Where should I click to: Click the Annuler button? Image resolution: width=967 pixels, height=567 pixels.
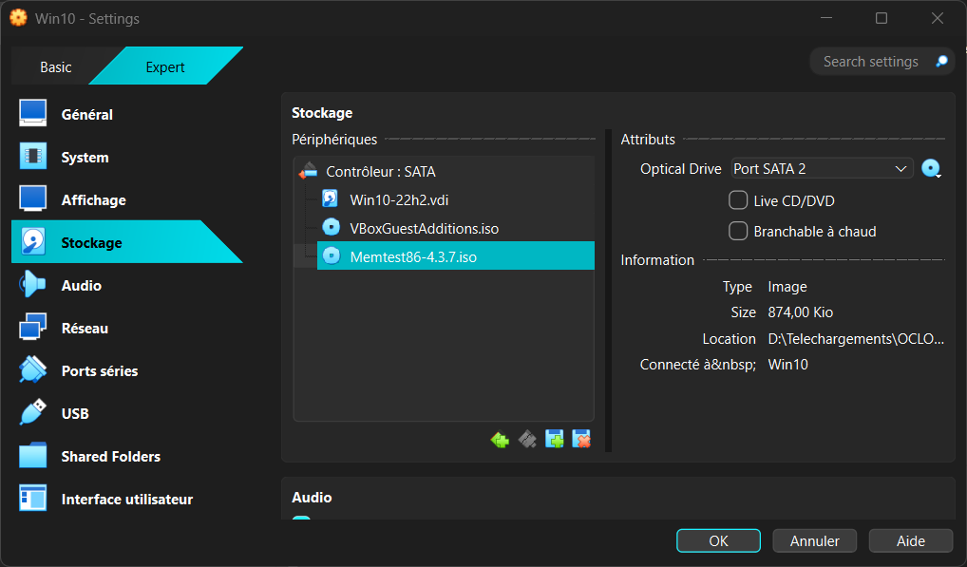(x=814, y=540)
